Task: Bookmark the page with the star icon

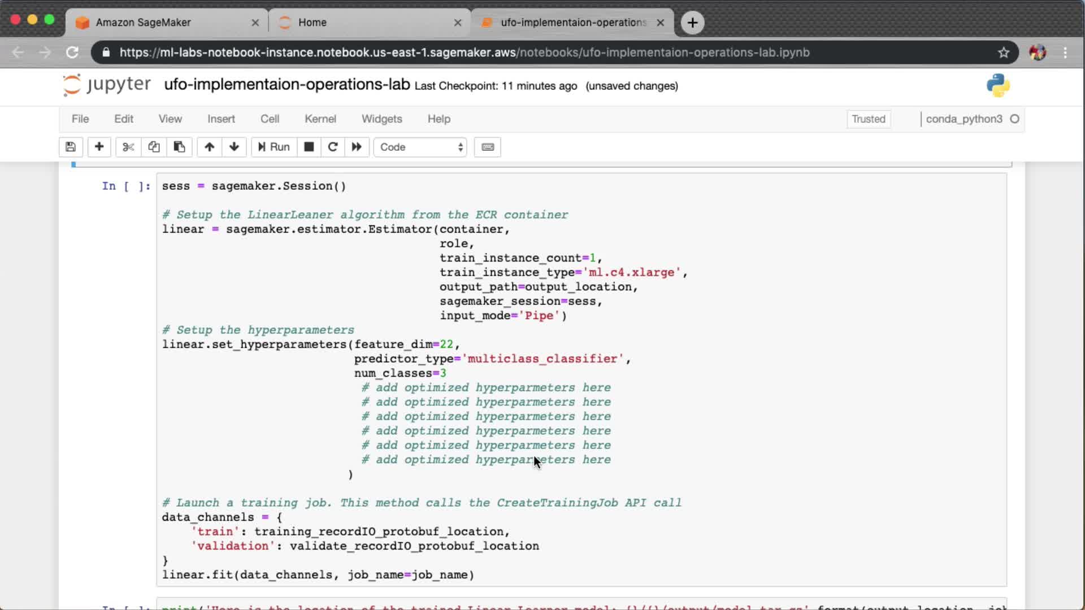Action: point(1004,53)
